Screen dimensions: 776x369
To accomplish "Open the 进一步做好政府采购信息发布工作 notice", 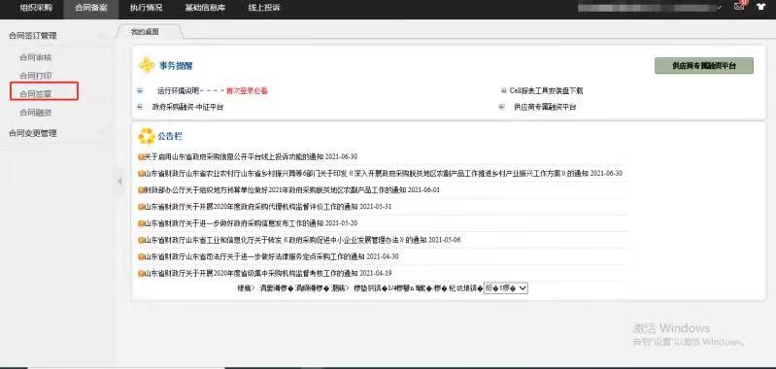I will pos(251,223).
